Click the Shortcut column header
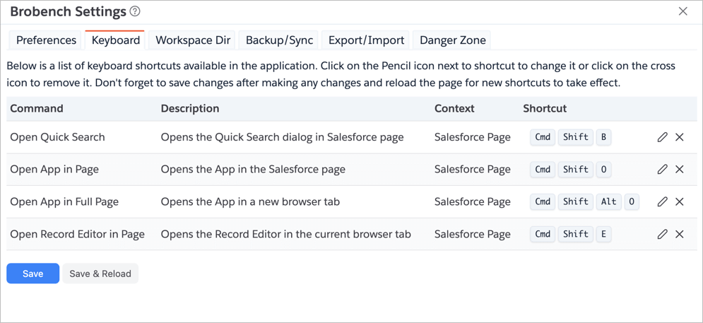 pos(545,109)
